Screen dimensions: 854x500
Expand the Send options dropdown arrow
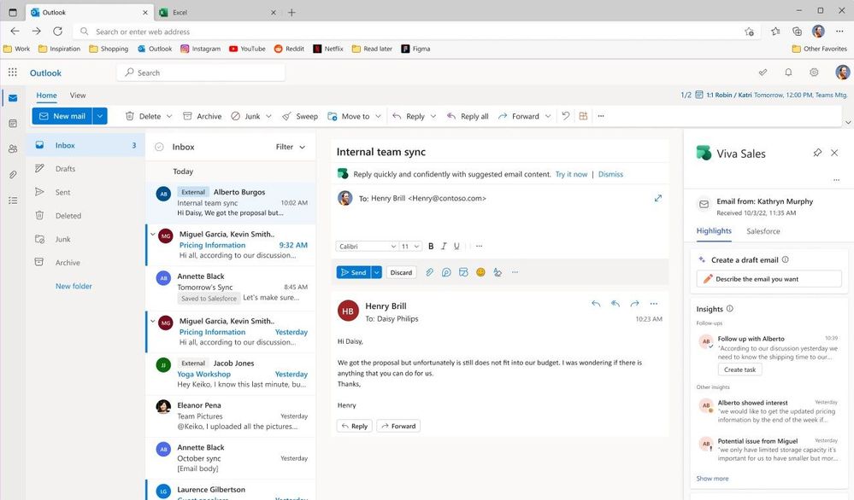coord(376,272)
